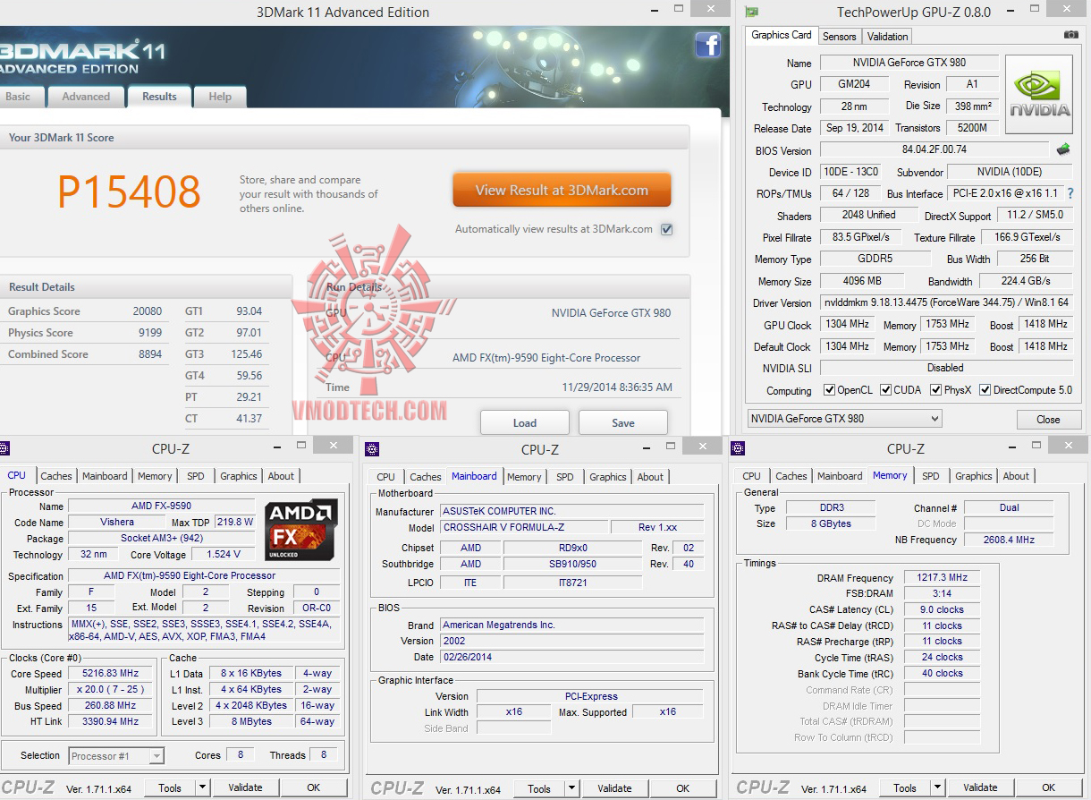Toggle the PhysX checkbox in GPU-Z
The image size is (1091, 800).
click(x=935, y=390)
